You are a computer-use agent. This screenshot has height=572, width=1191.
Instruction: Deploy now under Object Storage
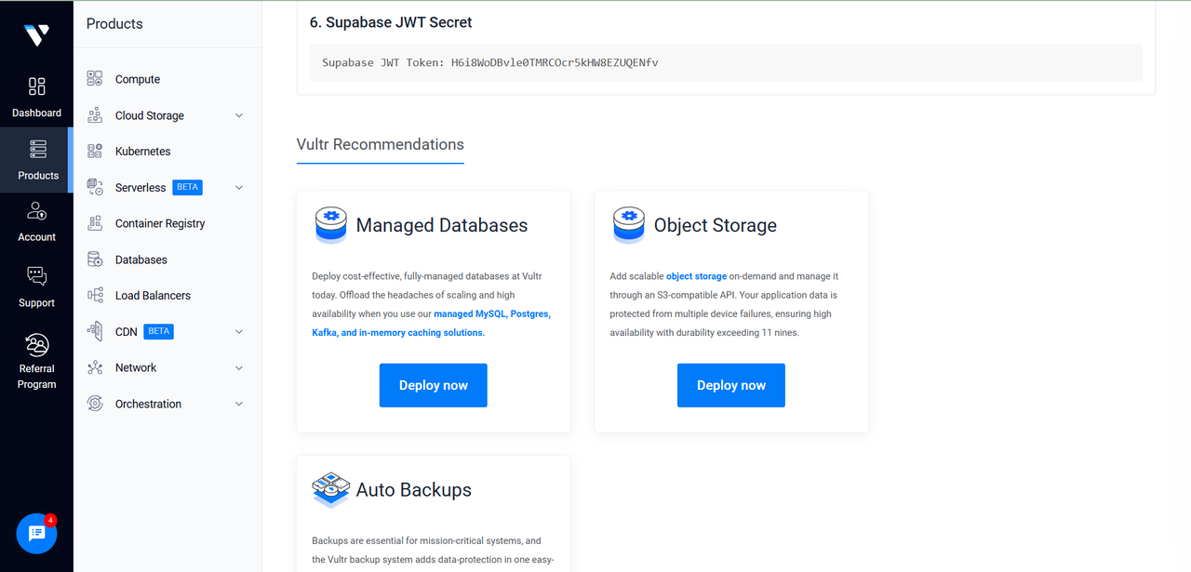[x=730, y=385]
